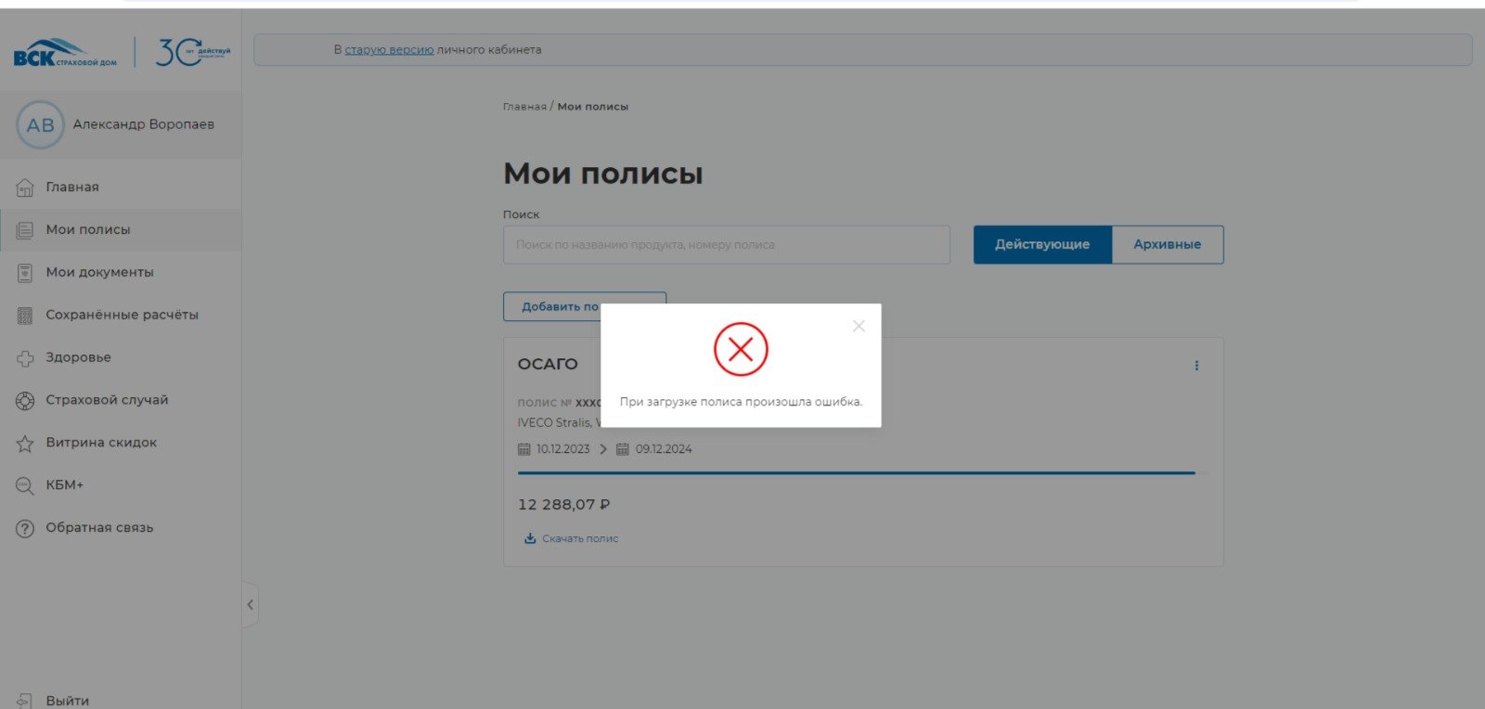Click the policy search input field
The image size is (1485, 709).
[x=726, y=245]
